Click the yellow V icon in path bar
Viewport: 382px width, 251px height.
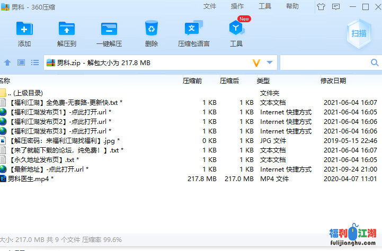[257, 62]
